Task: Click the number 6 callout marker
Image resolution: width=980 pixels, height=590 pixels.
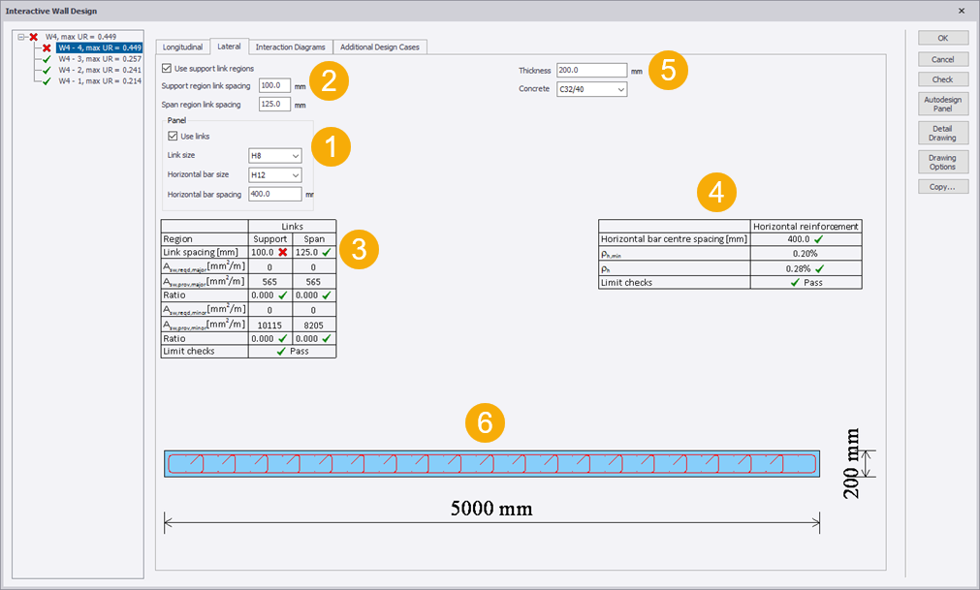Action: [486, 422]
